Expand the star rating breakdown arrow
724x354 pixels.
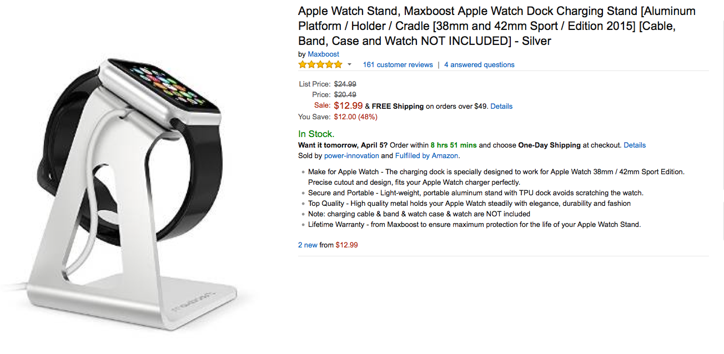[349, 65]
